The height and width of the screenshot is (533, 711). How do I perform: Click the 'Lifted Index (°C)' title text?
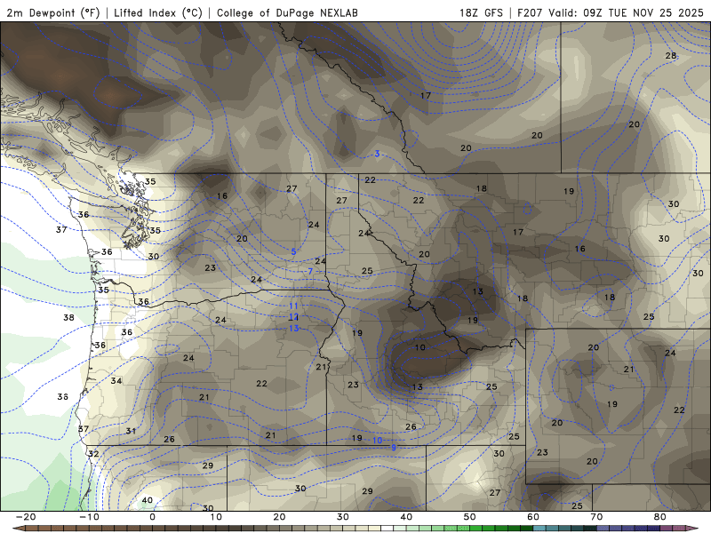click(158, 12)
